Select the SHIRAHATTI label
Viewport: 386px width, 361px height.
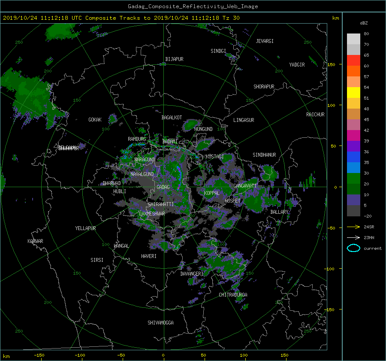161,204
